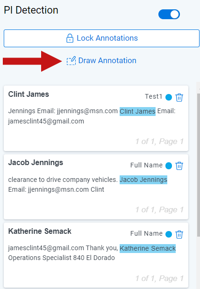The width and height of the screenshot is (200, 289).
Task: Click the PI Detection heading
Action: pos(31,10)
